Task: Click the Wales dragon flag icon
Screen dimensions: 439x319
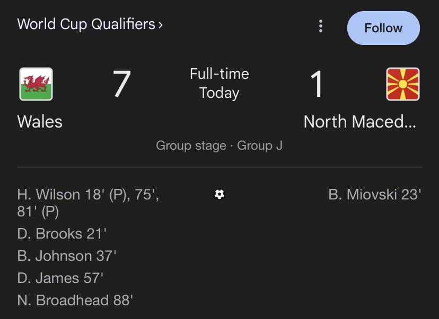Action: (x=36, y=84)
